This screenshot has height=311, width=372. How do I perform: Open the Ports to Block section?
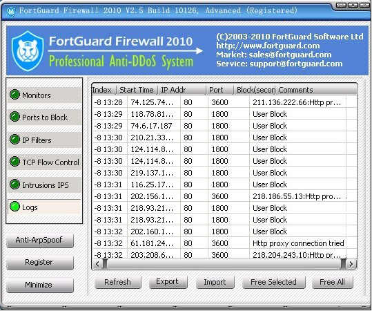click(44, 117)
